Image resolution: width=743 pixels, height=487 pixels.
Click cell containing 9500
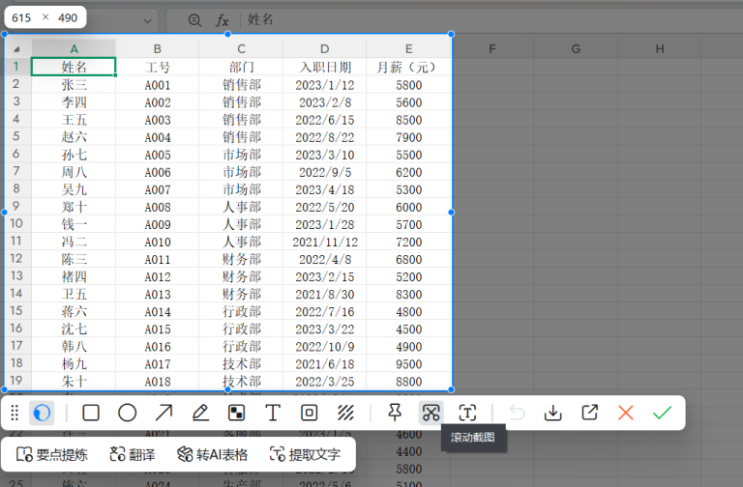[408, 364]
